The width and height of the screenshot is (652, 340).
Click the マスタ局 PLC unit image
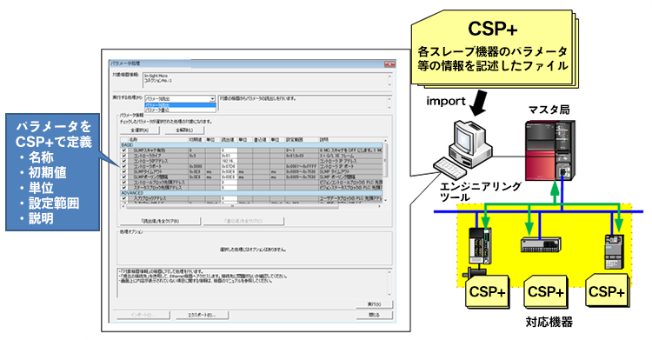tap(550, 150)
